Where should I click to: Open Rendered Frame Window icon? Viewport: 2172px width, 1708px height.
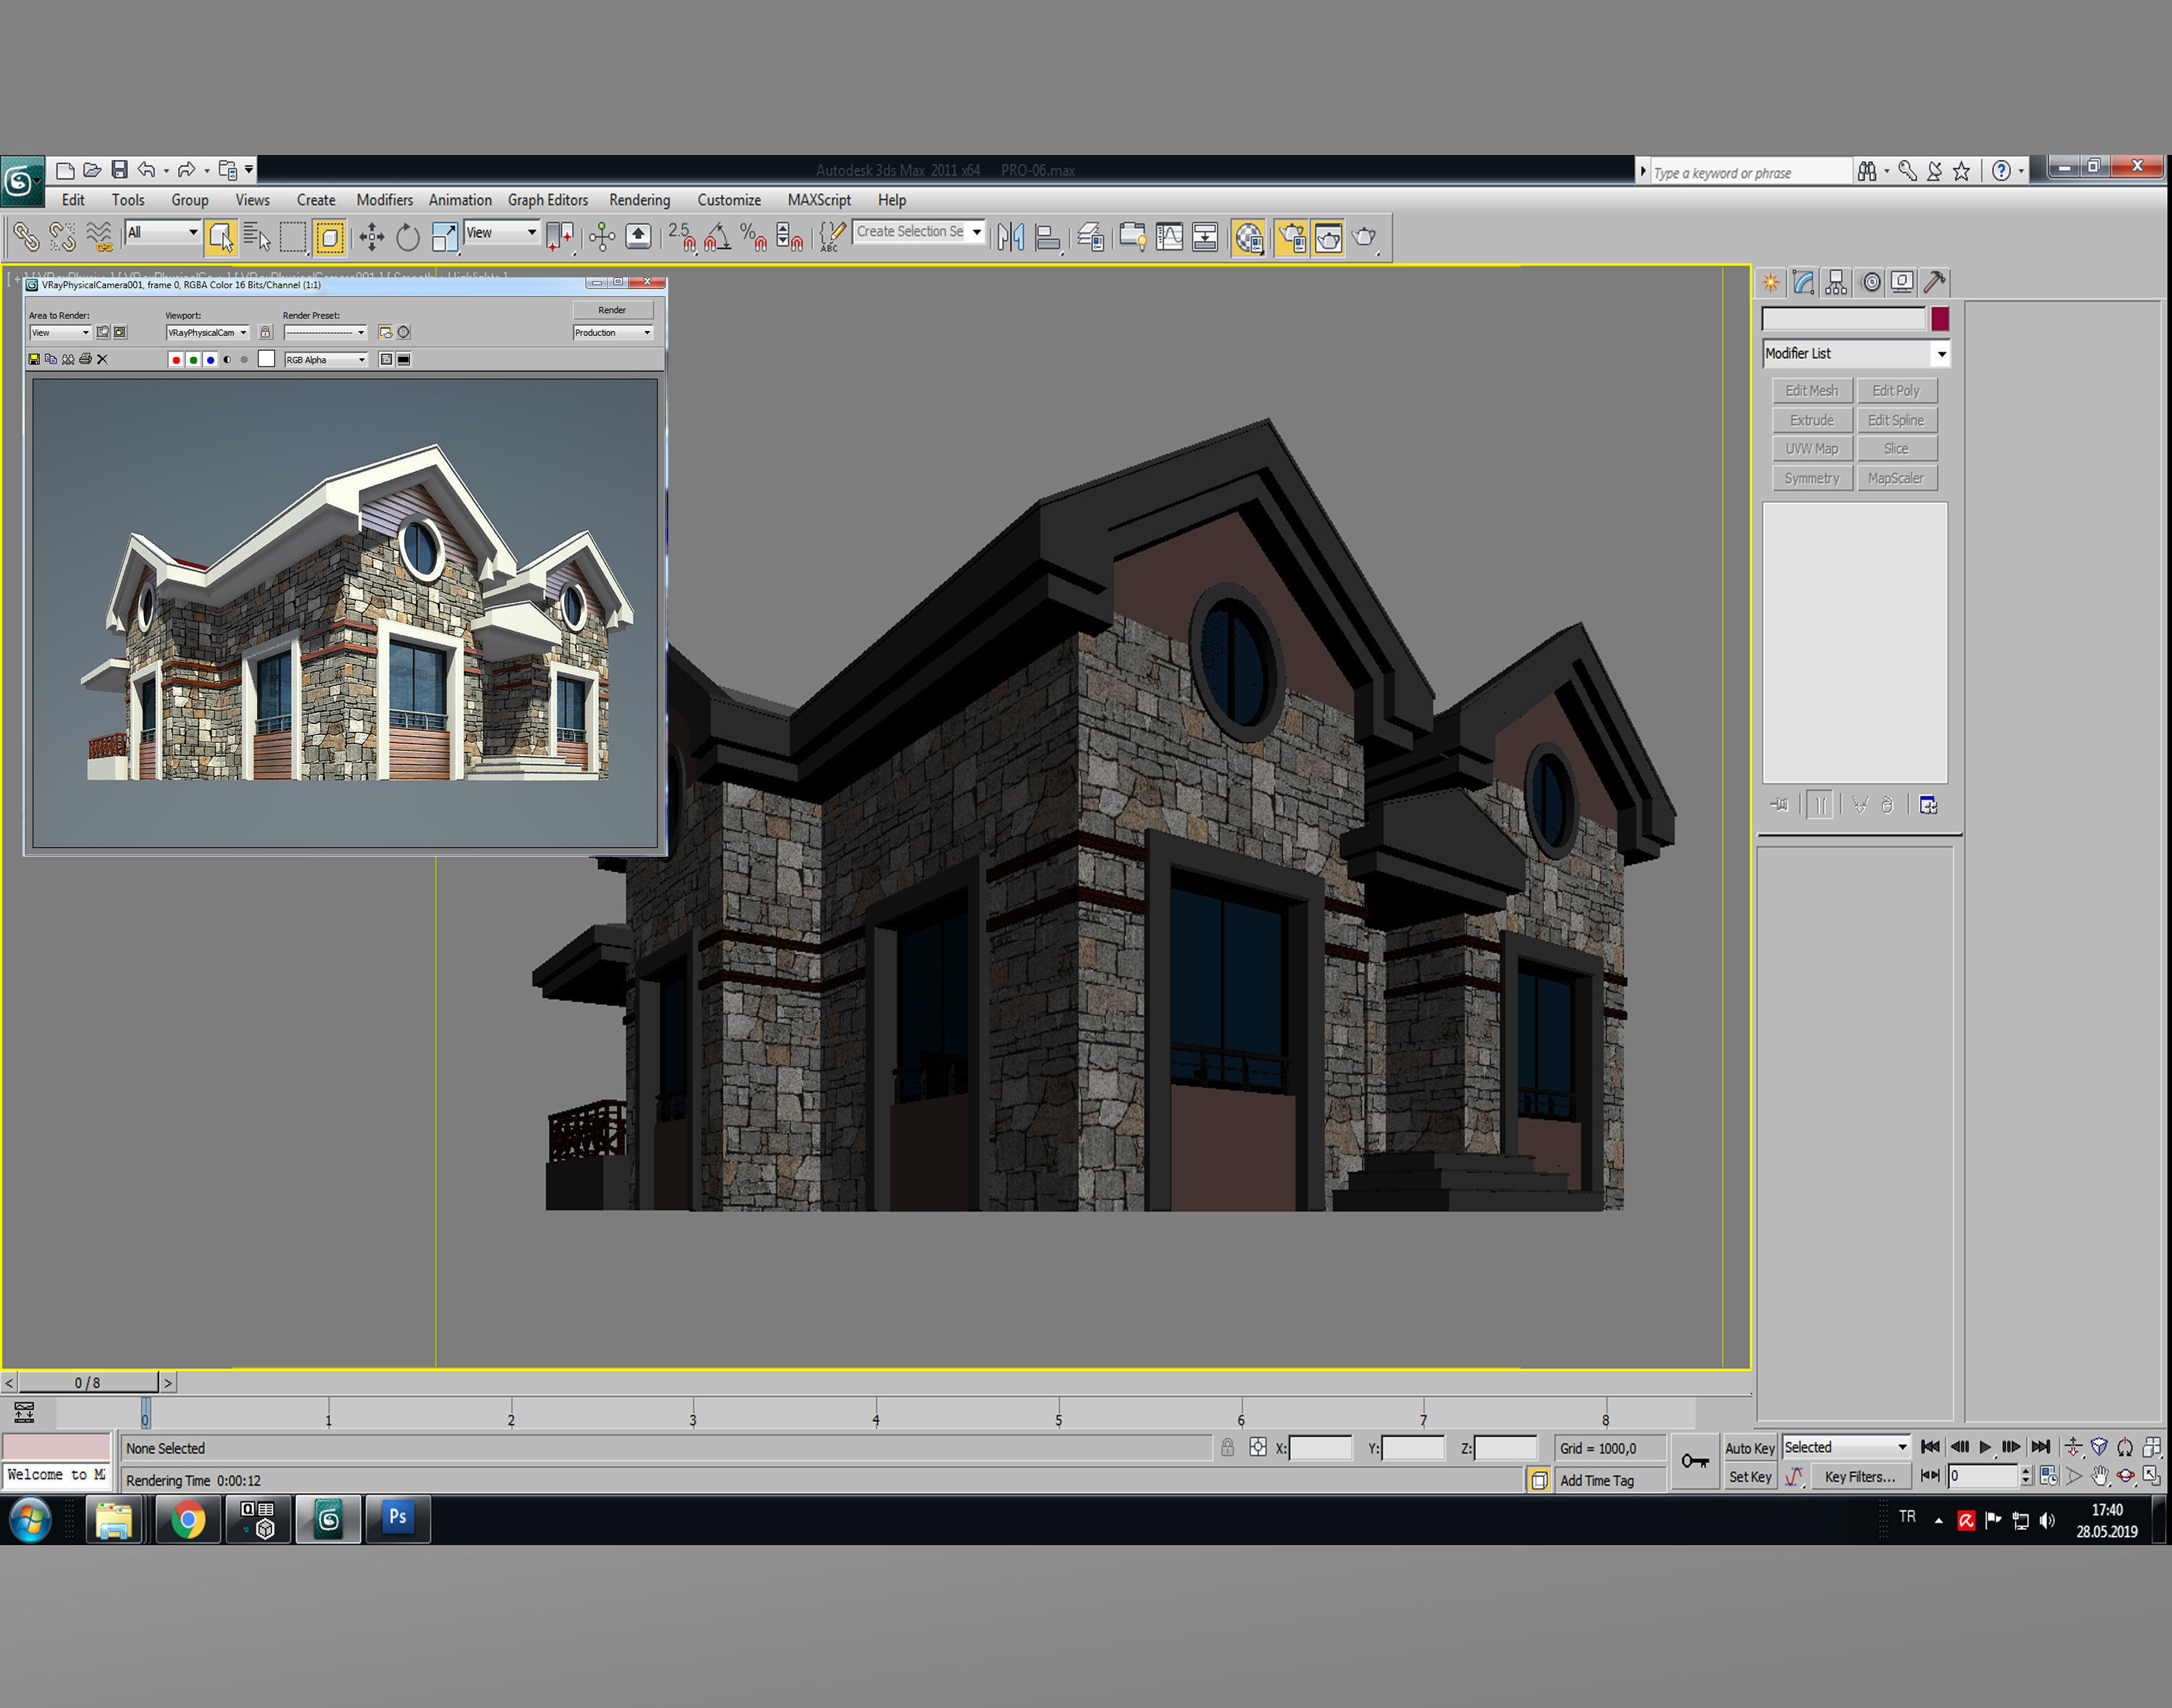tap(1328, 237)
